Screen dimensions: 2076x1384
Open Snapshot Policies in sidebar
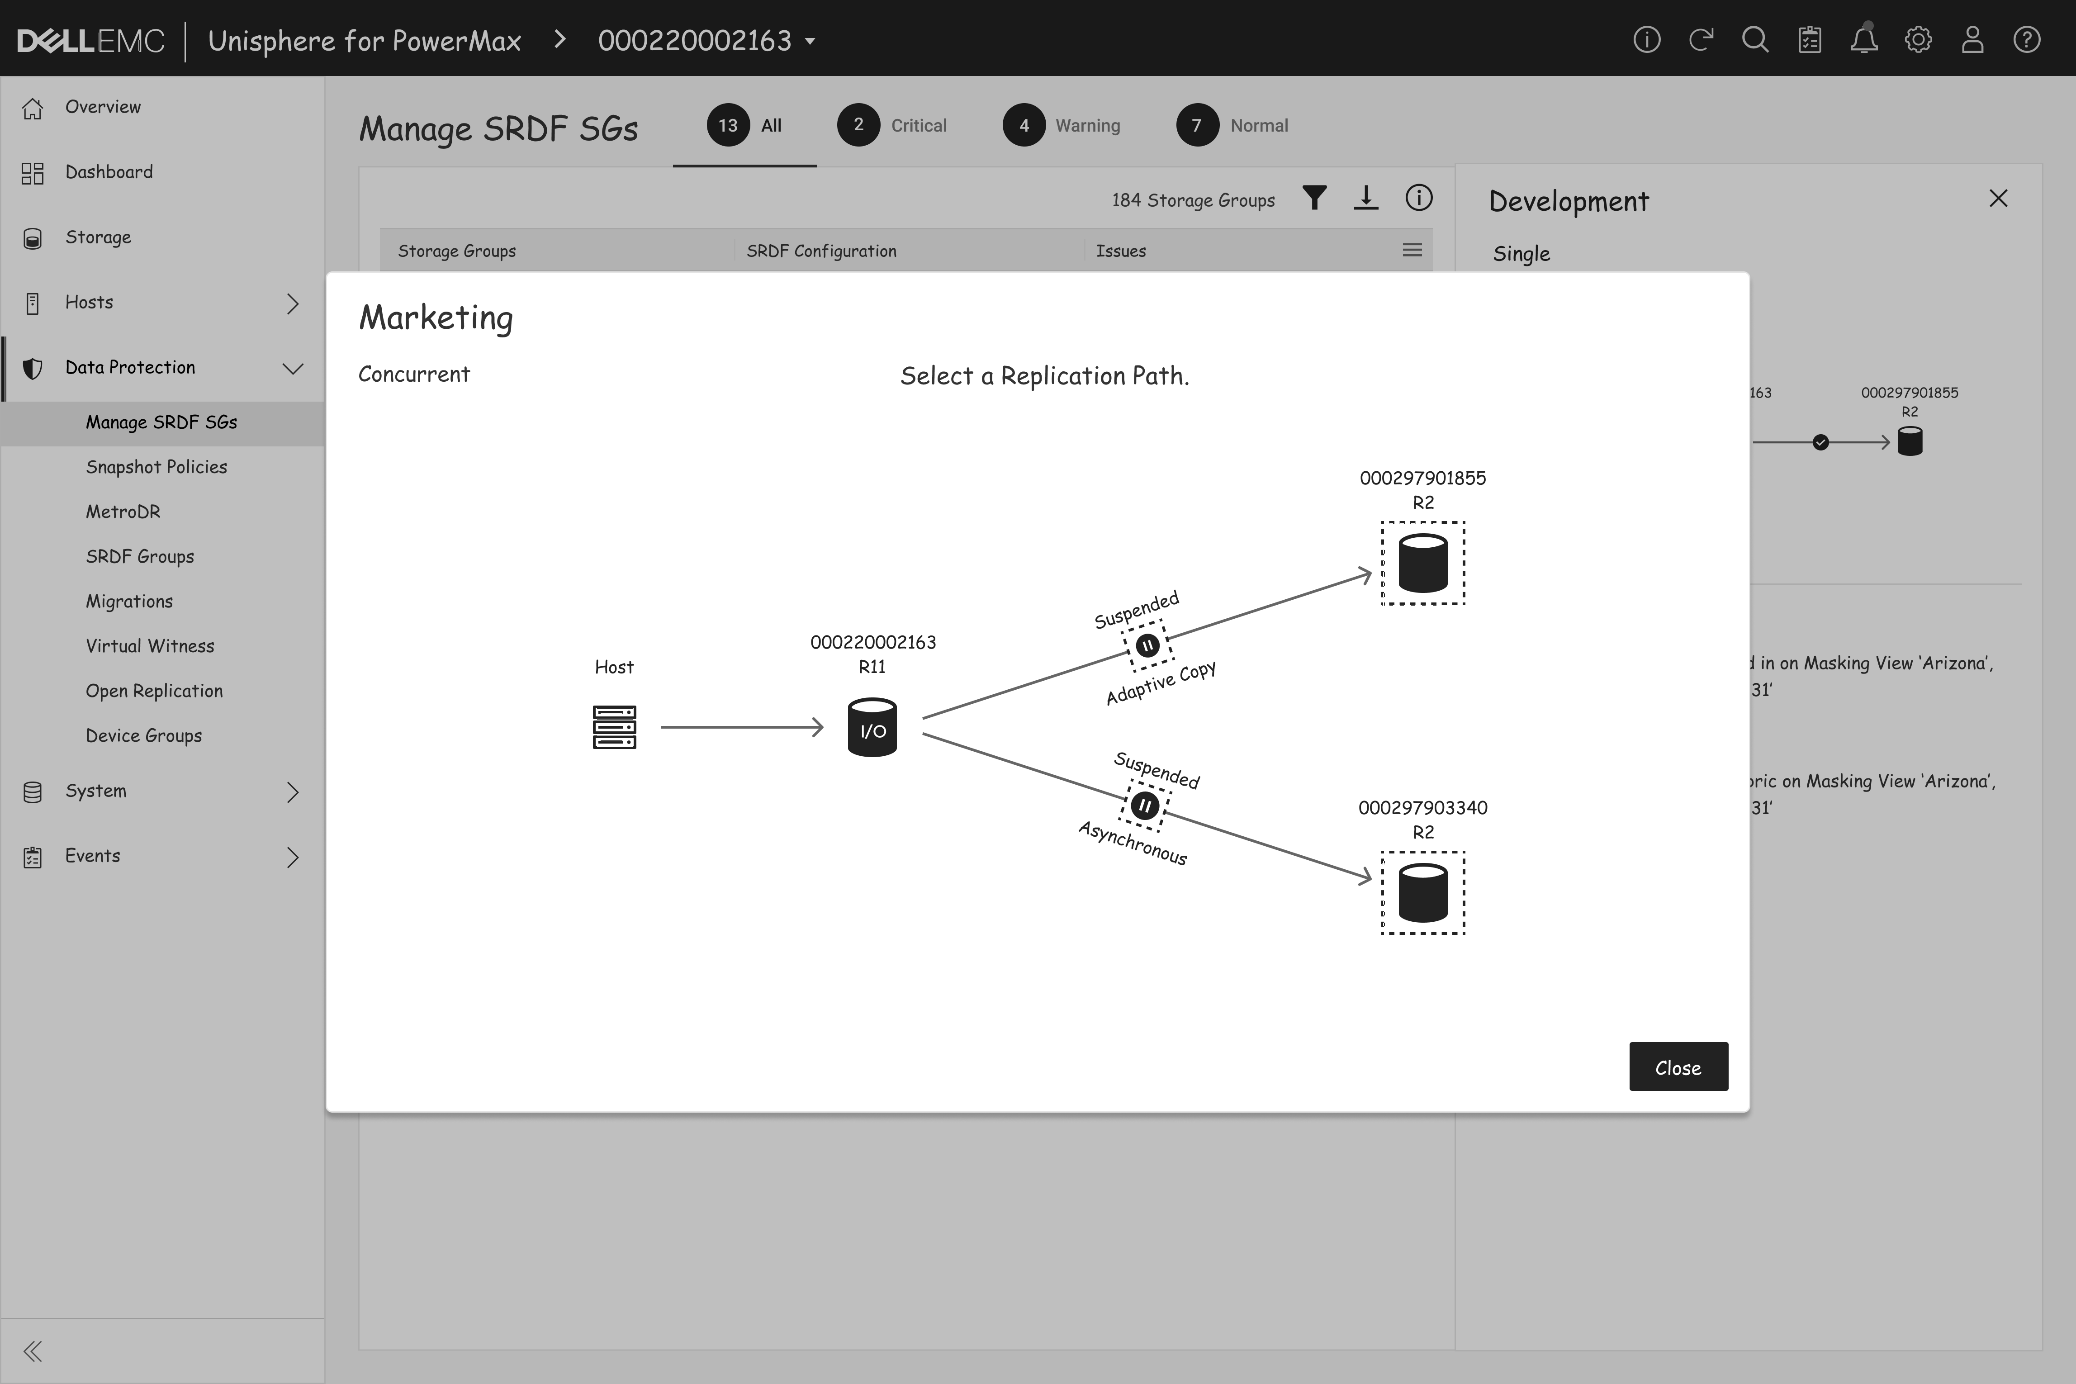pos(156,467)
